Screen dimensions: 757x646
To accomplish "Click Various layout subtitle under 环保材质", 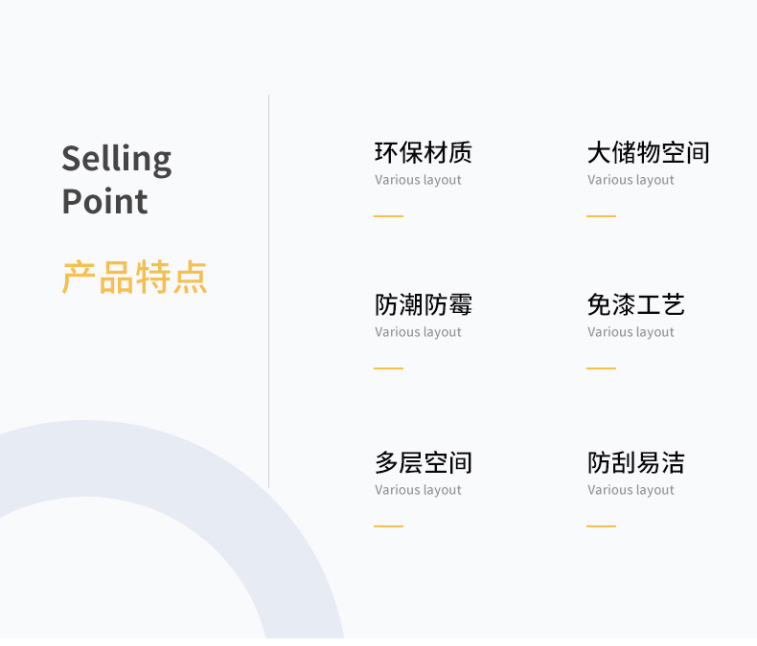I will coord(418,180).
